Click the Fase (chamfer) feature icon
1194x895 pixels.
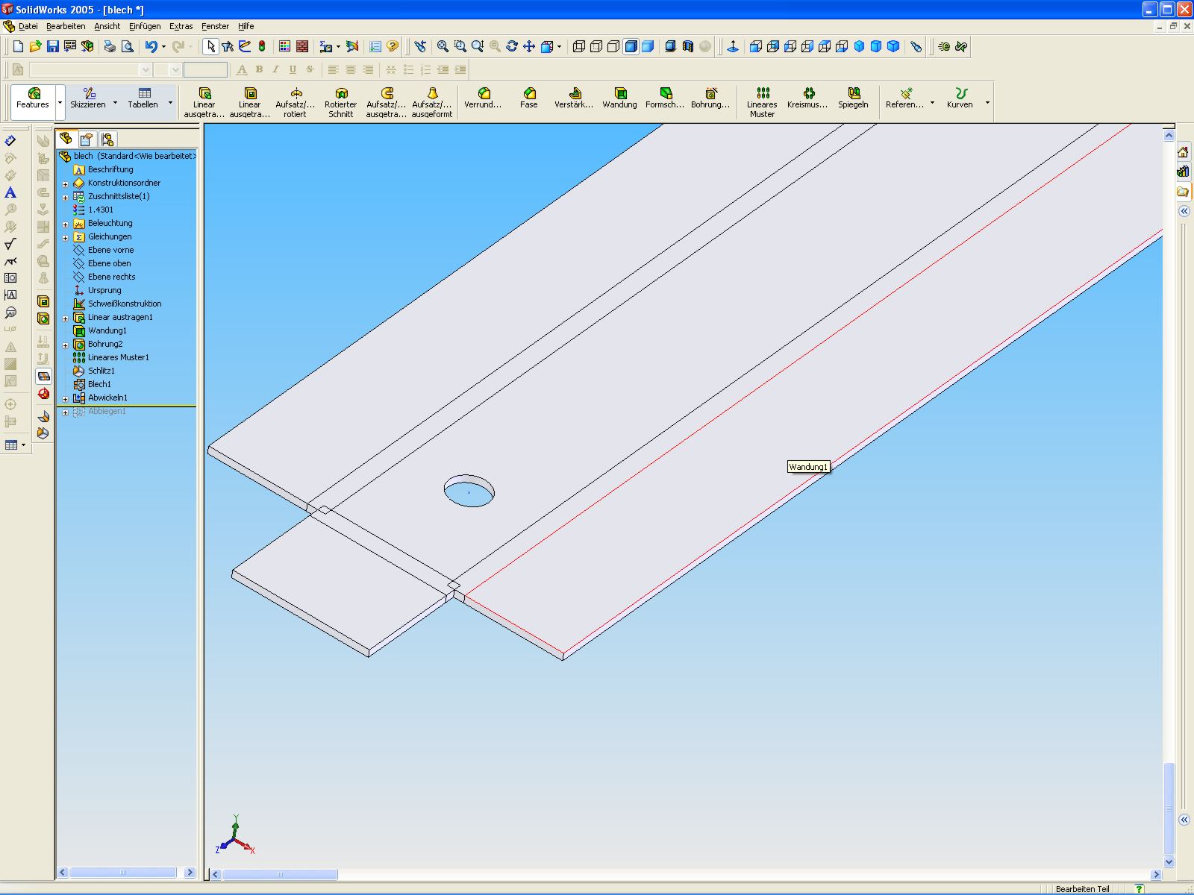click(529, 98)
